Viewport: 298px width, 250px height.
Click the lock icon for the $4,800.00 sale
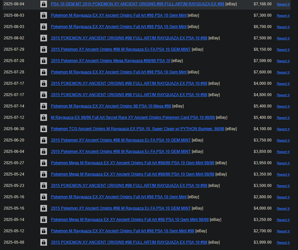tap(44, 95)
